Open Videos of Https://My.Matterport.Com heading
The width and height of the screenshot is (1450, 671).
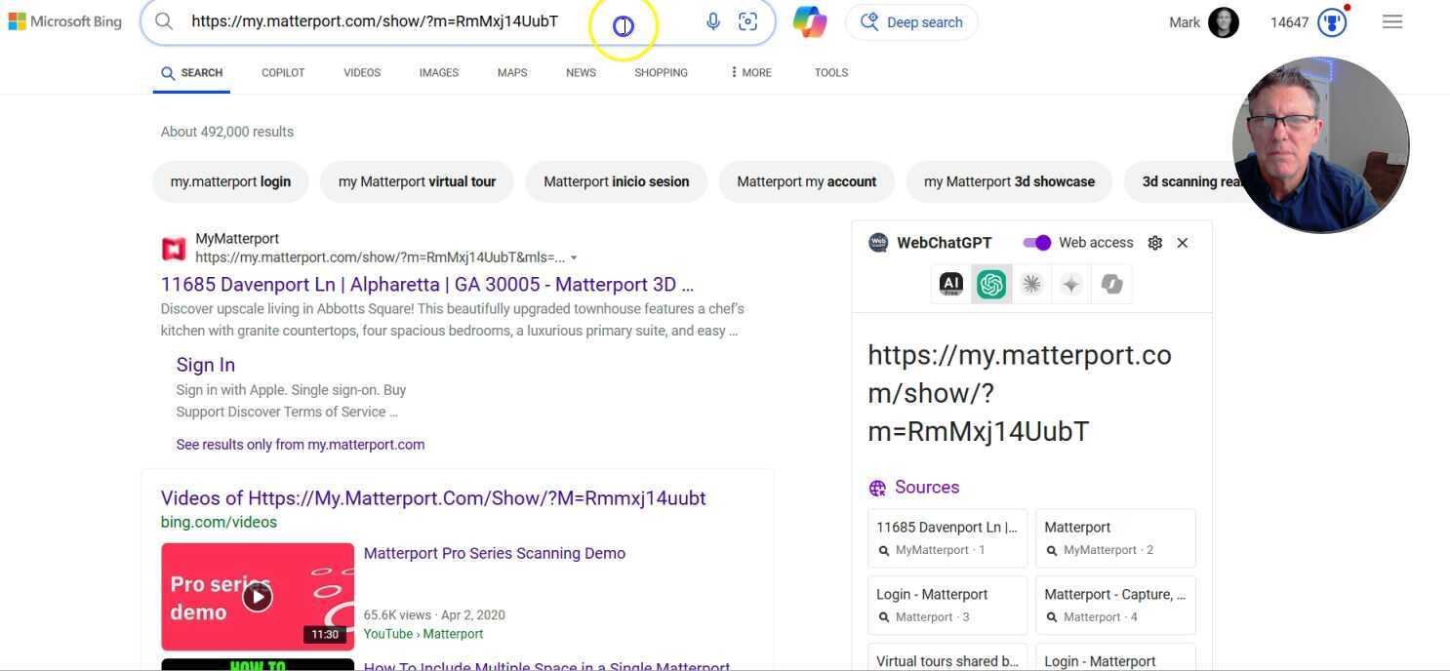(433, 498)
